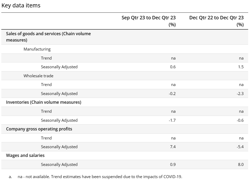250x181 pixels.
Task: Select the Wholesale trade -2.3 cell
Action: [x=240, y=93]
